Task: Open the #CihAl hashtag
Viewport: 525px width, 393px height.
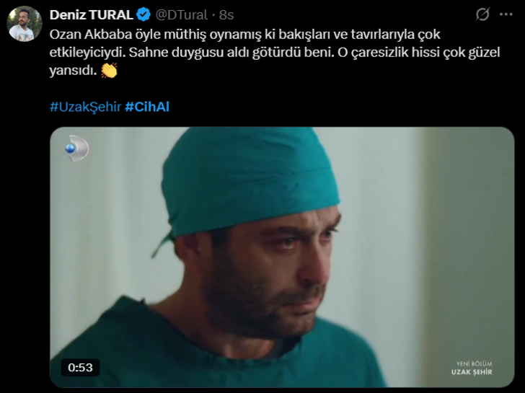Action: 147,107
